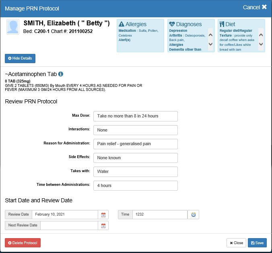Cancel the Manage PRN Protocol dialog

[x=255, y=7]
